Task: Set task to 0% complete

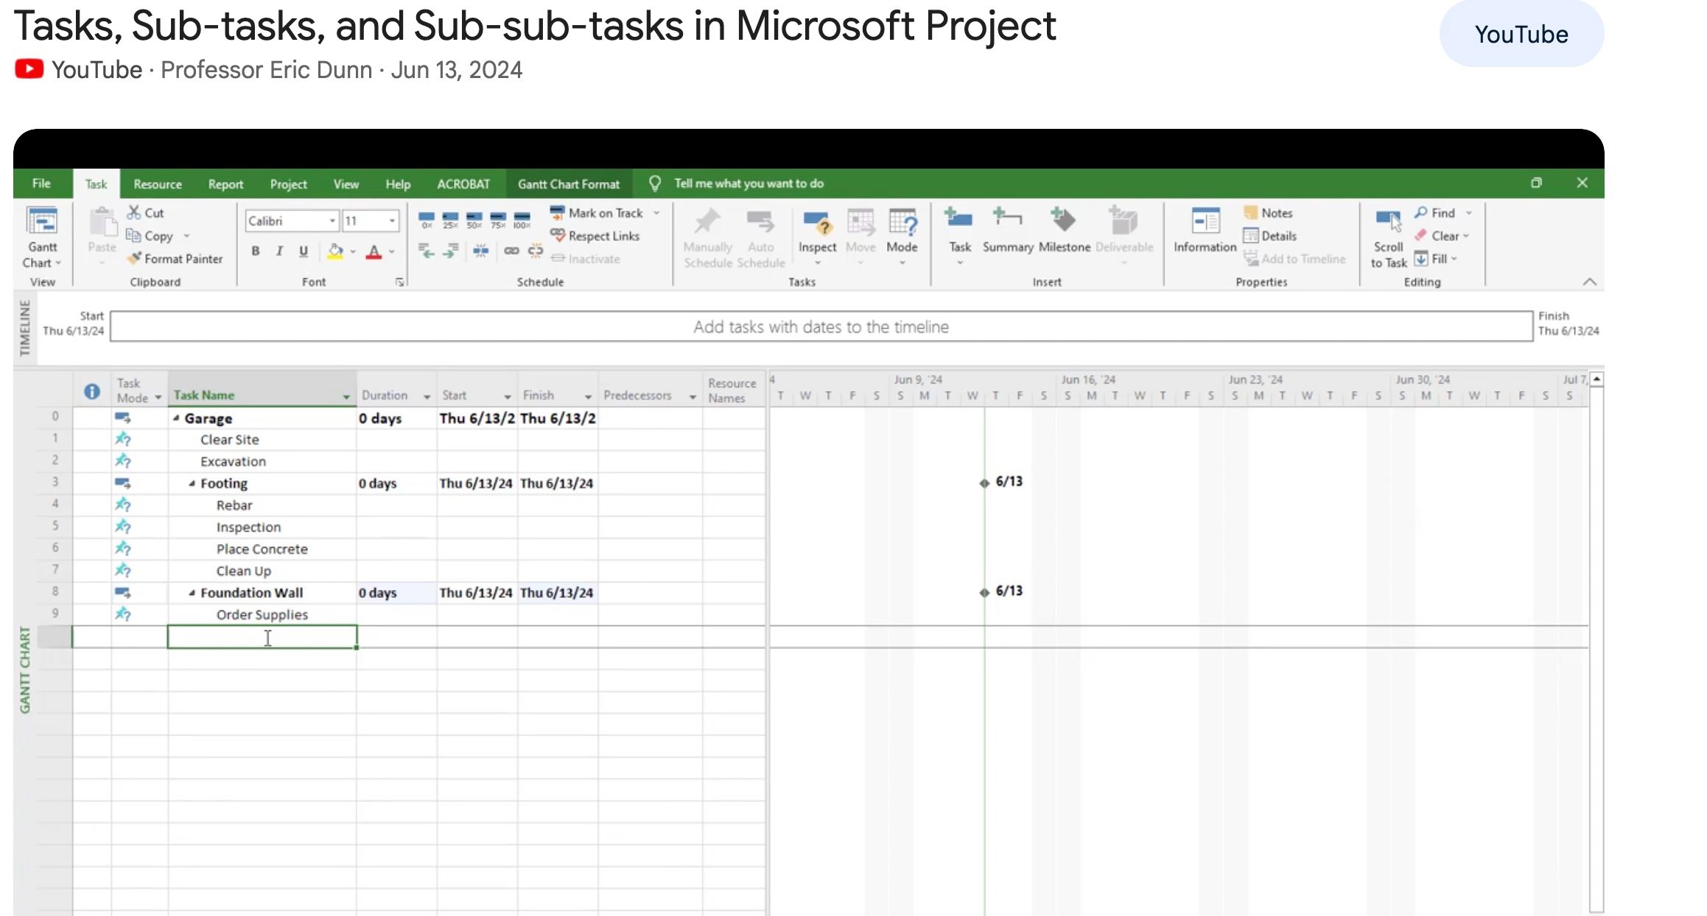Action: point(427,219)
